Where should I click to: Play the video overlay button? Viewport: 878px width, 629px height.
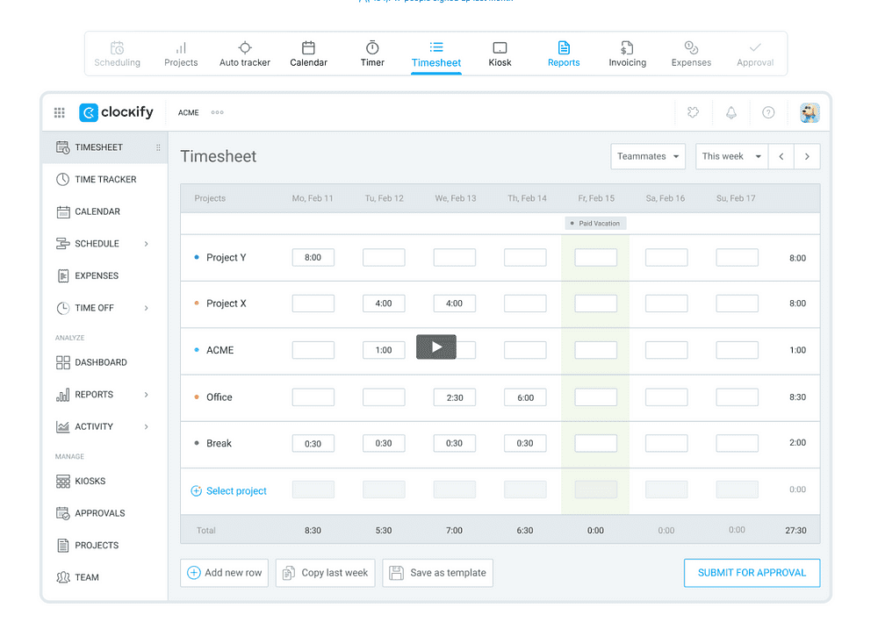click(x=436, y=347)
